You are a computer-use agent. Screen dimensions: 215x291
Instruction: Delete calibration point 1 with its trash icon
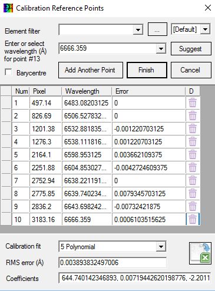(193, 102)
